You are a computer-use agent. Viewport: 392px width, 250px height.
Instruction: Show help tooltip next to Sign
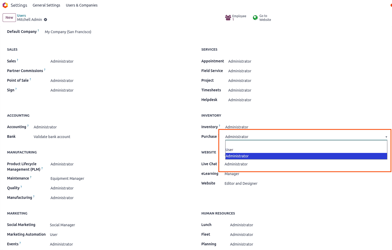point(16,89)
